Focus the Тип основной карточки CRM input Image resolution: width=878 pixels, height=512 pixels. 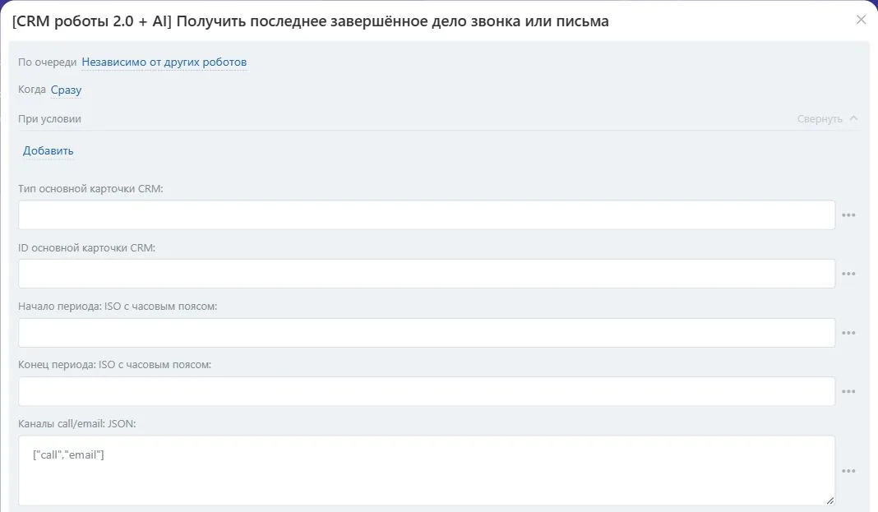[x=427, y=214]
